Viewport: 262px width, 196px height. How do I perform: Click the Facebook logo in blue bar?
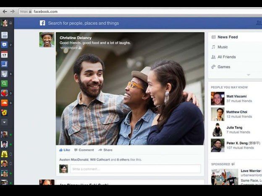point(42,23)
